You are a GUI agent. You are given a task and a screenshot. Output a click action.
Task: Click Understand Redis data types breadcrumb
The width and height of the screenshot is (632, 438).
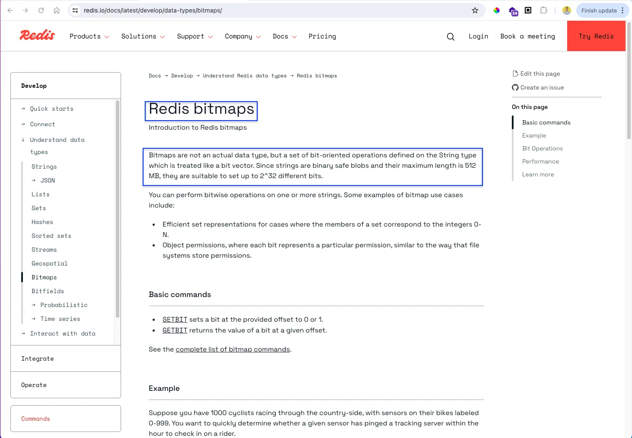coord(245,76)
